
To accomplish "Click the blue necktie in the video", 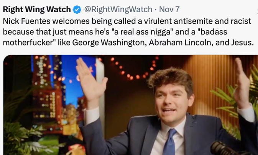I will 170,142.
